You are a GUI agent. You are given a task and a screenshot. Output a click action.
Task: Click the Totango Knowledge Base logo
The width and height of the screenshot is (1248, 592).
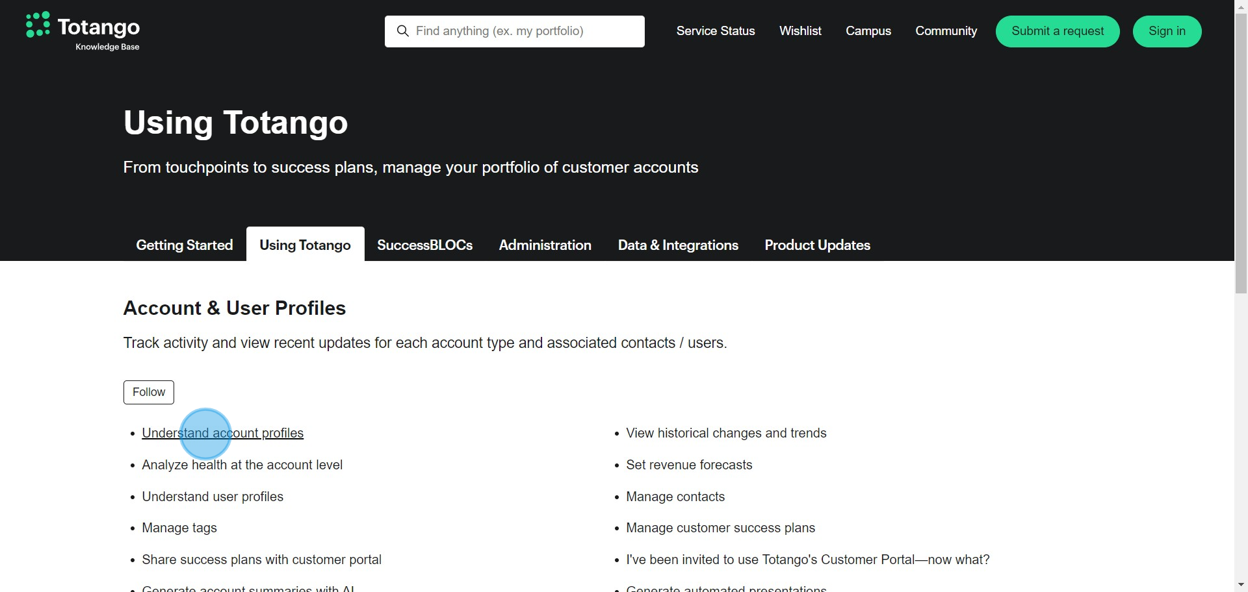pyautogui.click(x=83, y=31)
